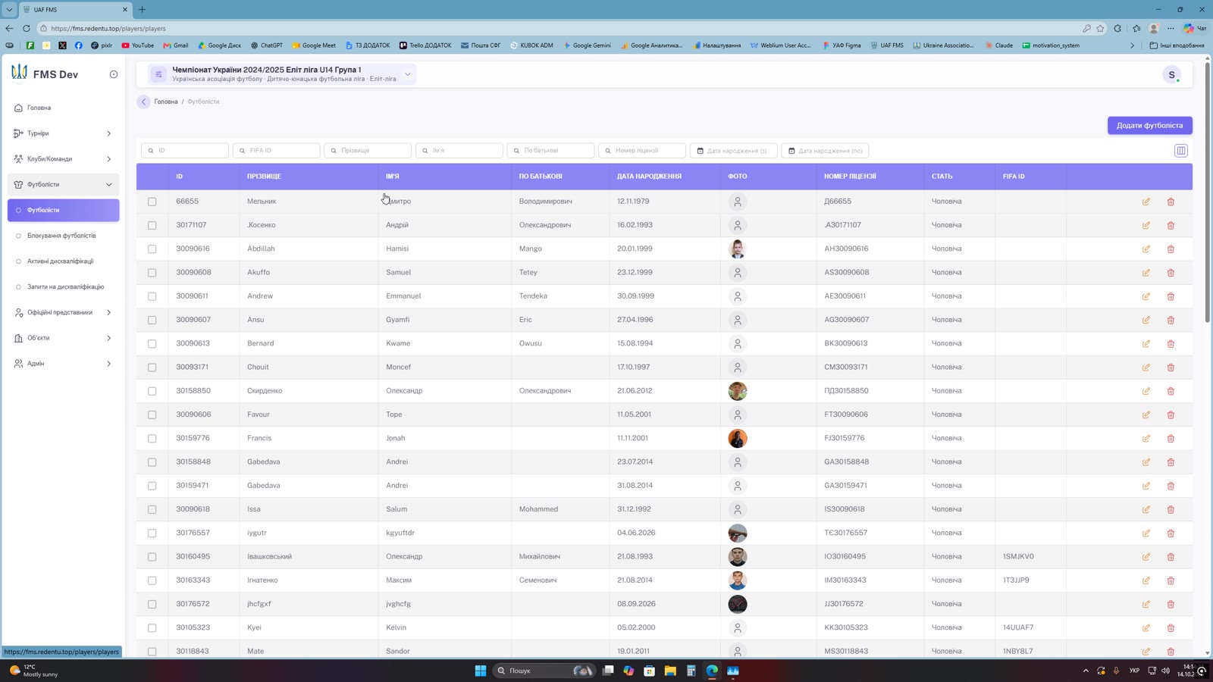This screenshot has width=1213, height=682.
Task: Expand tournament selector Чемпіонат України dropdown
Action: click(407, 74)
